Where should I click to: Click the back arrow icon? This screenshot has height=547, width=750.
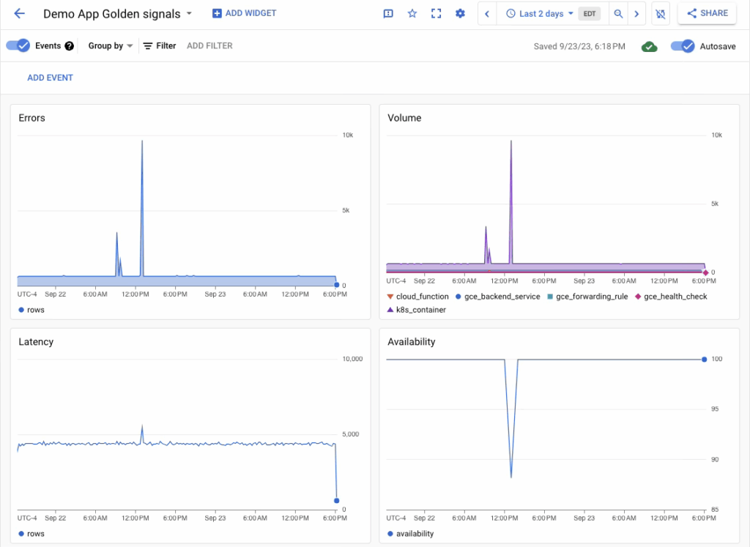click(20, 14)
